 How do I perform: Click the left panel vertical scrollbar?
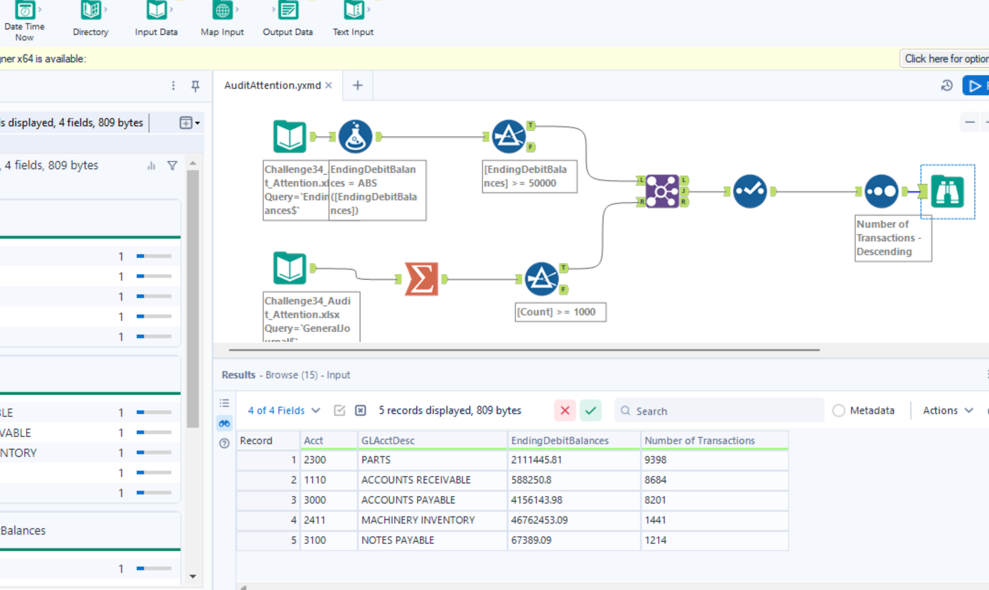[x=192, y=298]
